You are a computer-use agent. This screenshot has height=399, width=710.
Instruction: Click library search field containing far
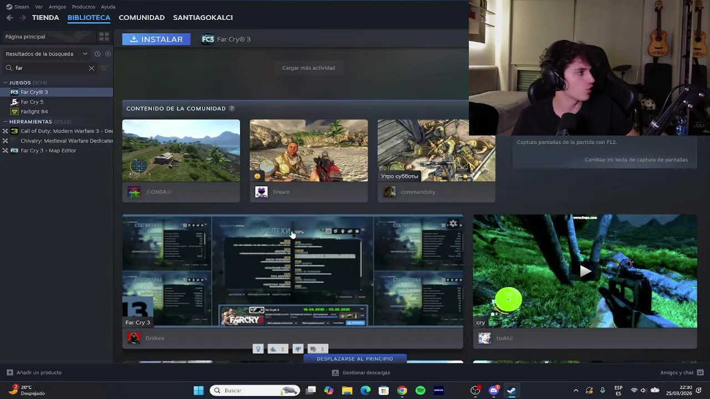pyautogui.click(x=50, y=68)
